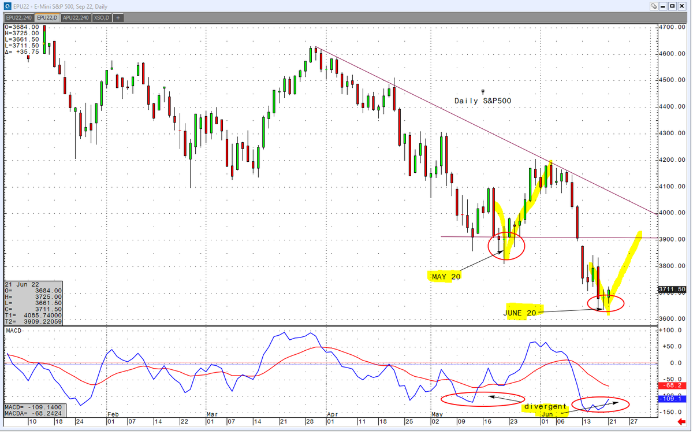693x434 pixels.
Task: Close the EPU22 chart window
Action: (x=683, y=6)
